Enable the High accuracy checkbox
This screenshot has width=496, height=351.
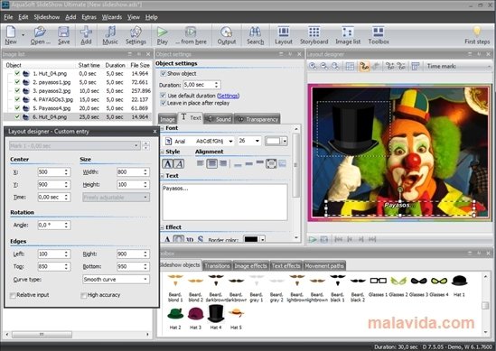83,295
